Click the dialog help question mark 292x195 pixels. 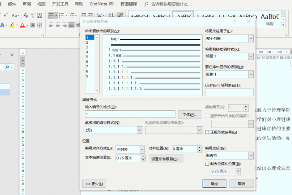tap(235, 21)
